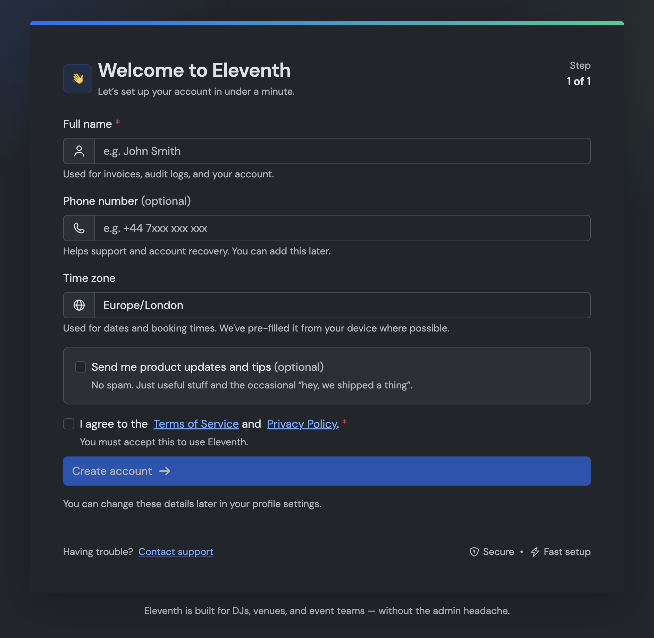Open the Privacy Policy link
This screenshot has width=654, height=638.
[302, 424]
